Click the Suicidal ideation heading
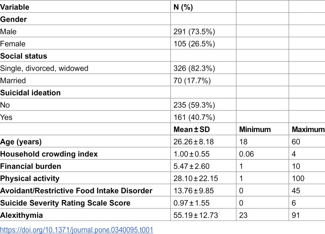Viewport: 325px width, 234px height. tap(30, 93)
